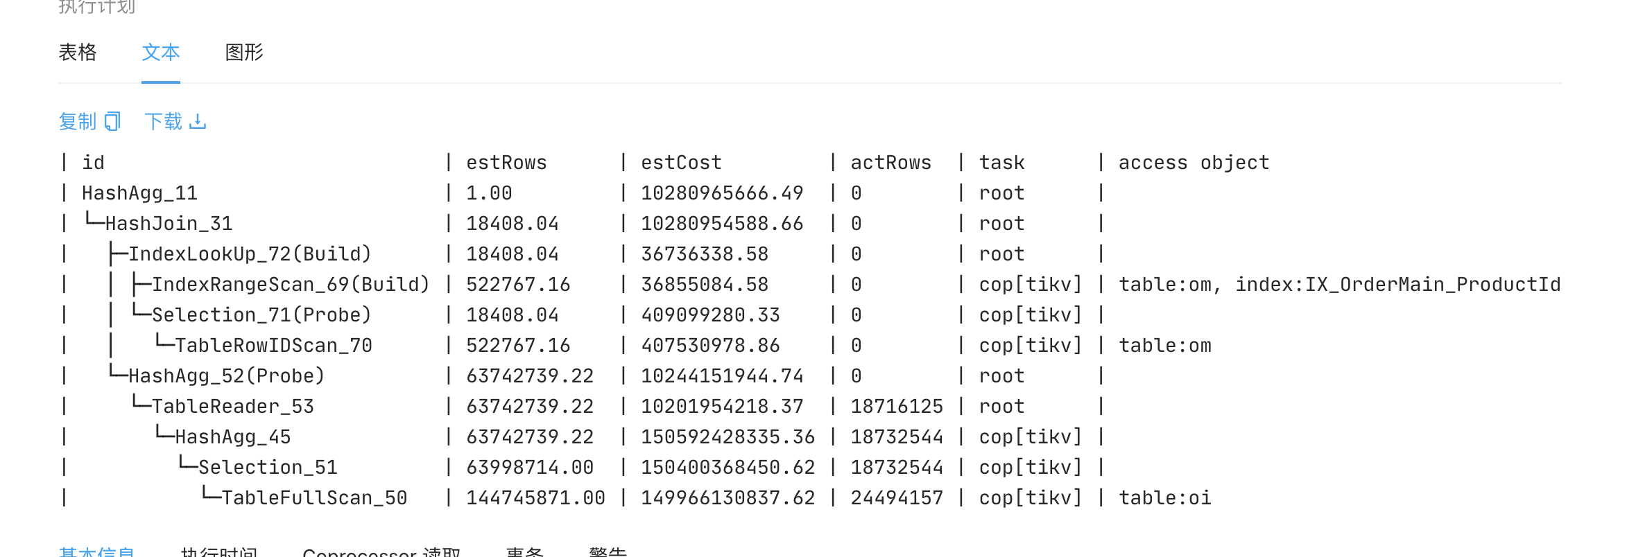Open the 图形 tab
Screen dimensions: 1627x557
point(244,53)
